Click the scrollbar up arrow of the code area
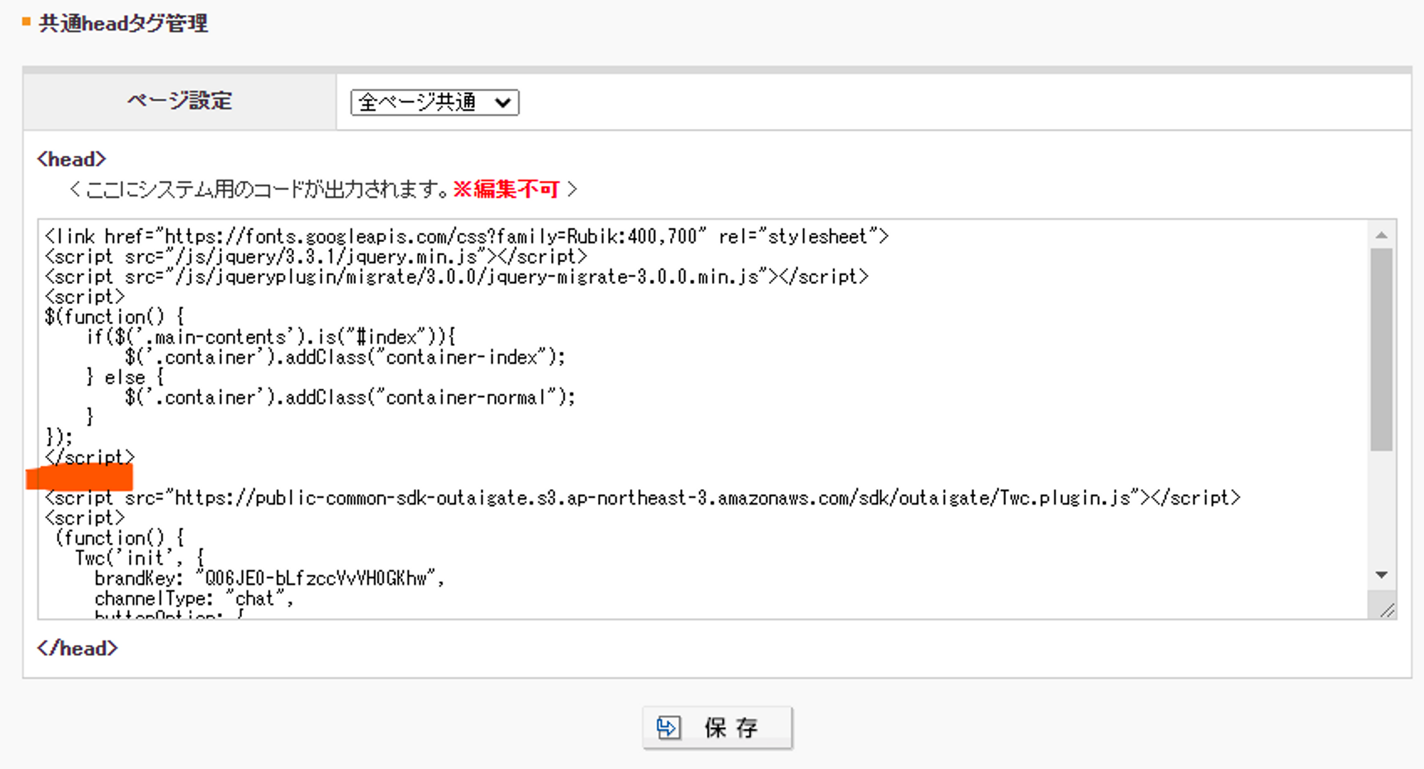Image resolution: width=1424 pixels, height=769 pixels. [1382, 235]
